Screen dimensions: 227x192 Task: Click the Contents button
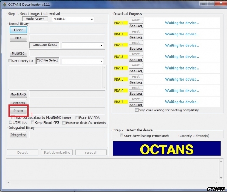pos(18,102)
